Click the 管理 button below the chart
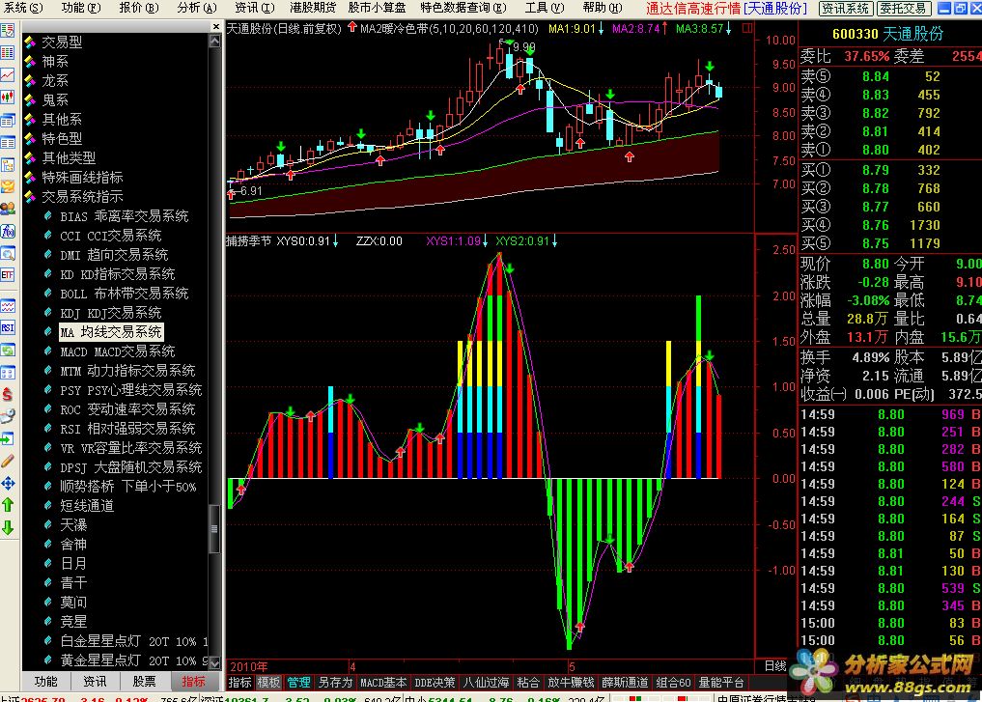Screen dimensions: 982x702 [x=298, y=683]
